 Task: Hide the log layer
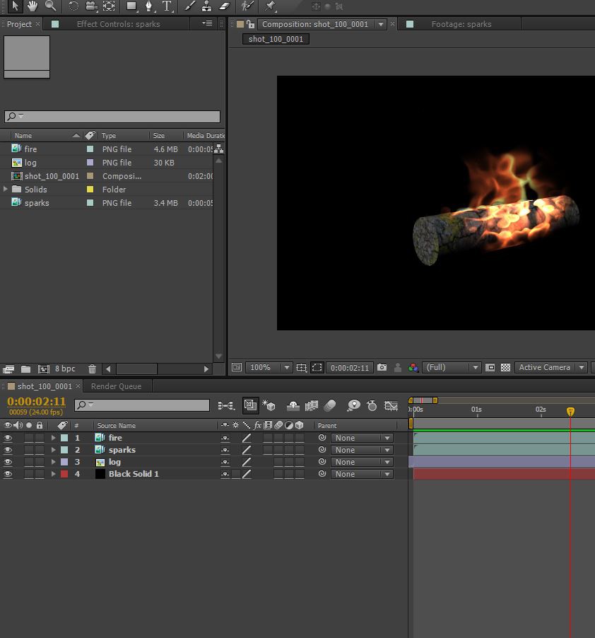[x=8, y=462]
